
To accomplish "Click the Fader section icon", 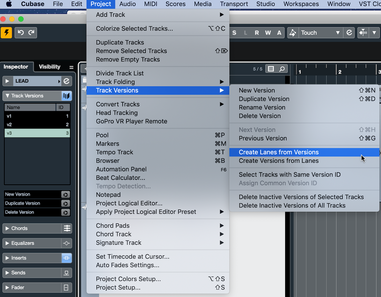I will [x=67, y=288].
